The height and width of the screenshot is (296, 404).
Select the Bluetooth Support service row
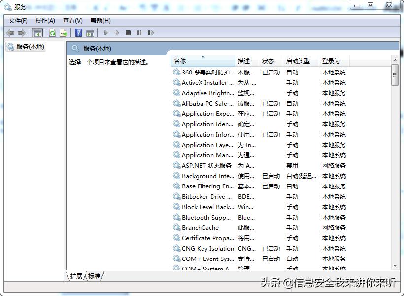point(206,217)
